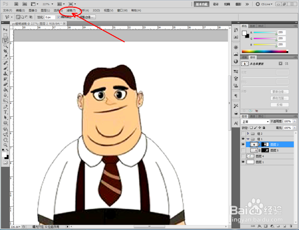Screen dimensions: 299x230
Task: Switch to the 设计 workspace
Action: tap(216, 4)
